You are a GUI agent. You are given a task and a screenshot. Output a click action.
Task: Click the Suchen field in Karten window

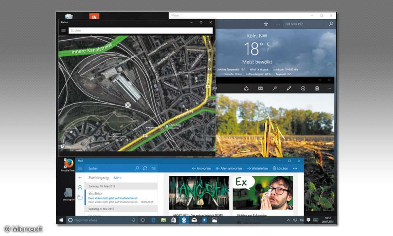coord(140,30)
